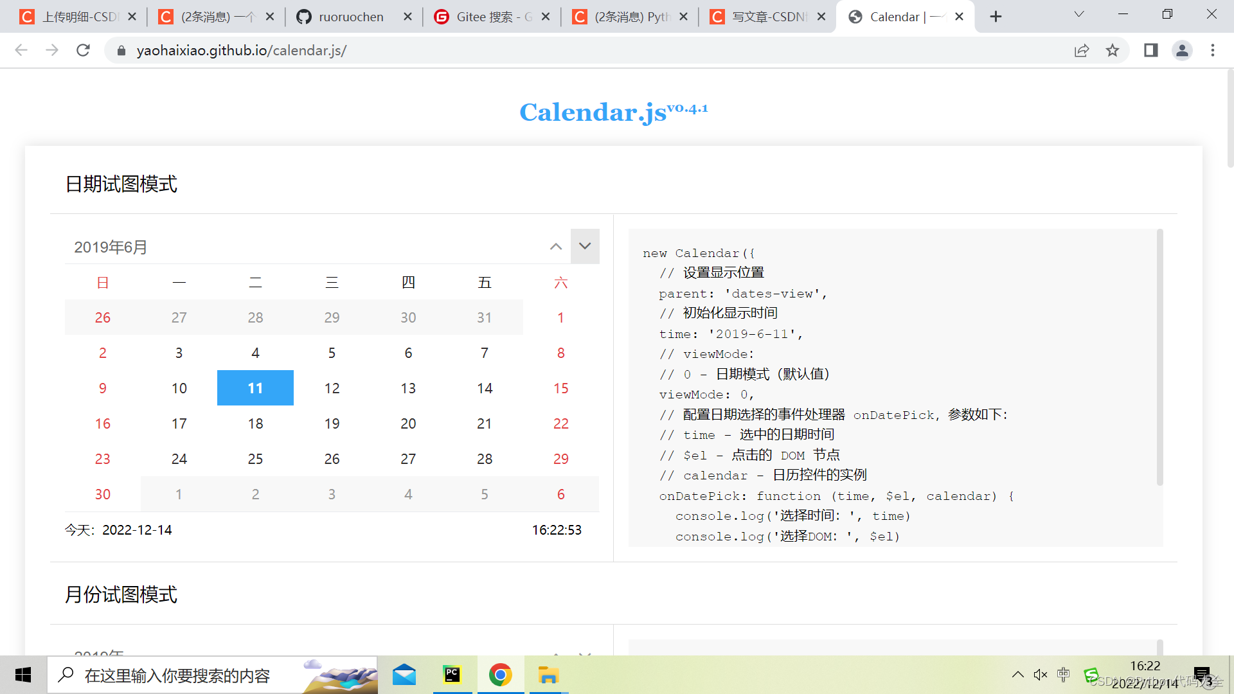Viewport: 1234px width, 694px height.
Task: Click the browser back navigation arrow
Action: [x=21, y=50]
